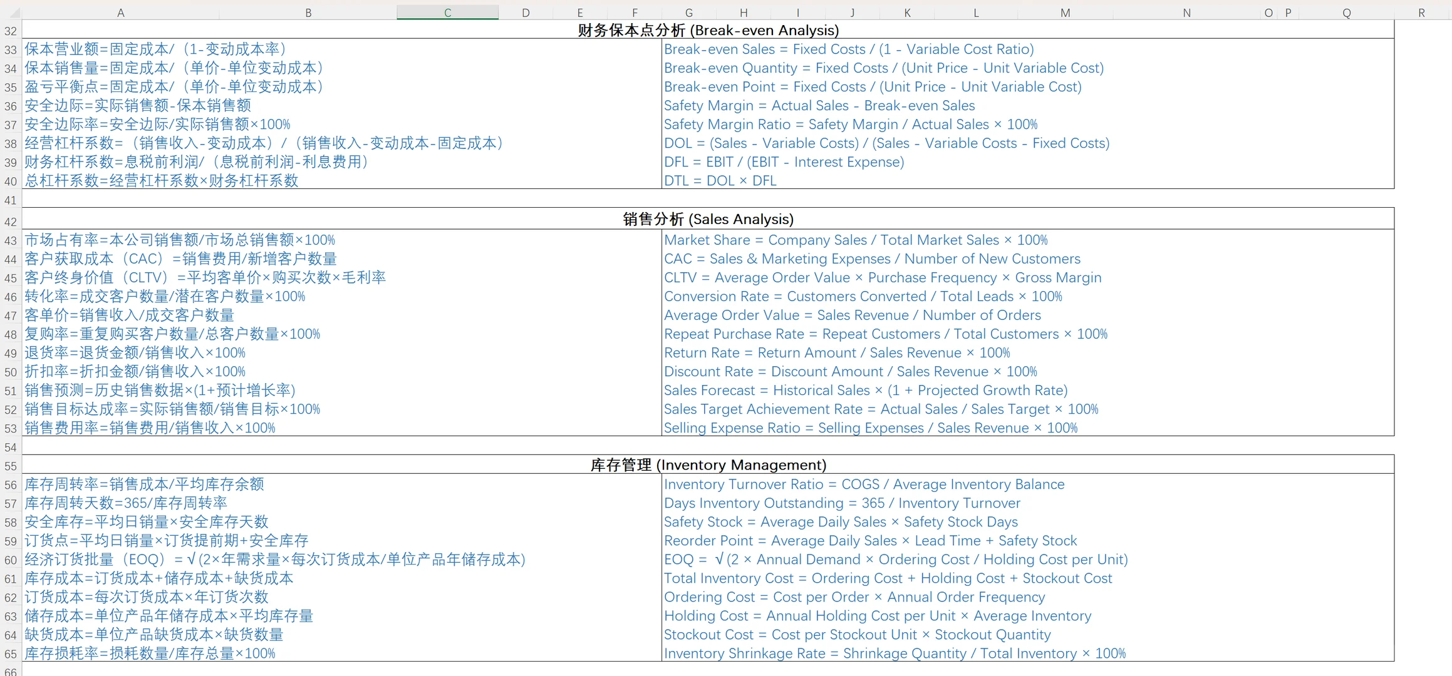Screen dimensions: 1452x676
Task: Click the Break-even Analysis title cell
Action: pyautogui.click(x=708, y=30)
